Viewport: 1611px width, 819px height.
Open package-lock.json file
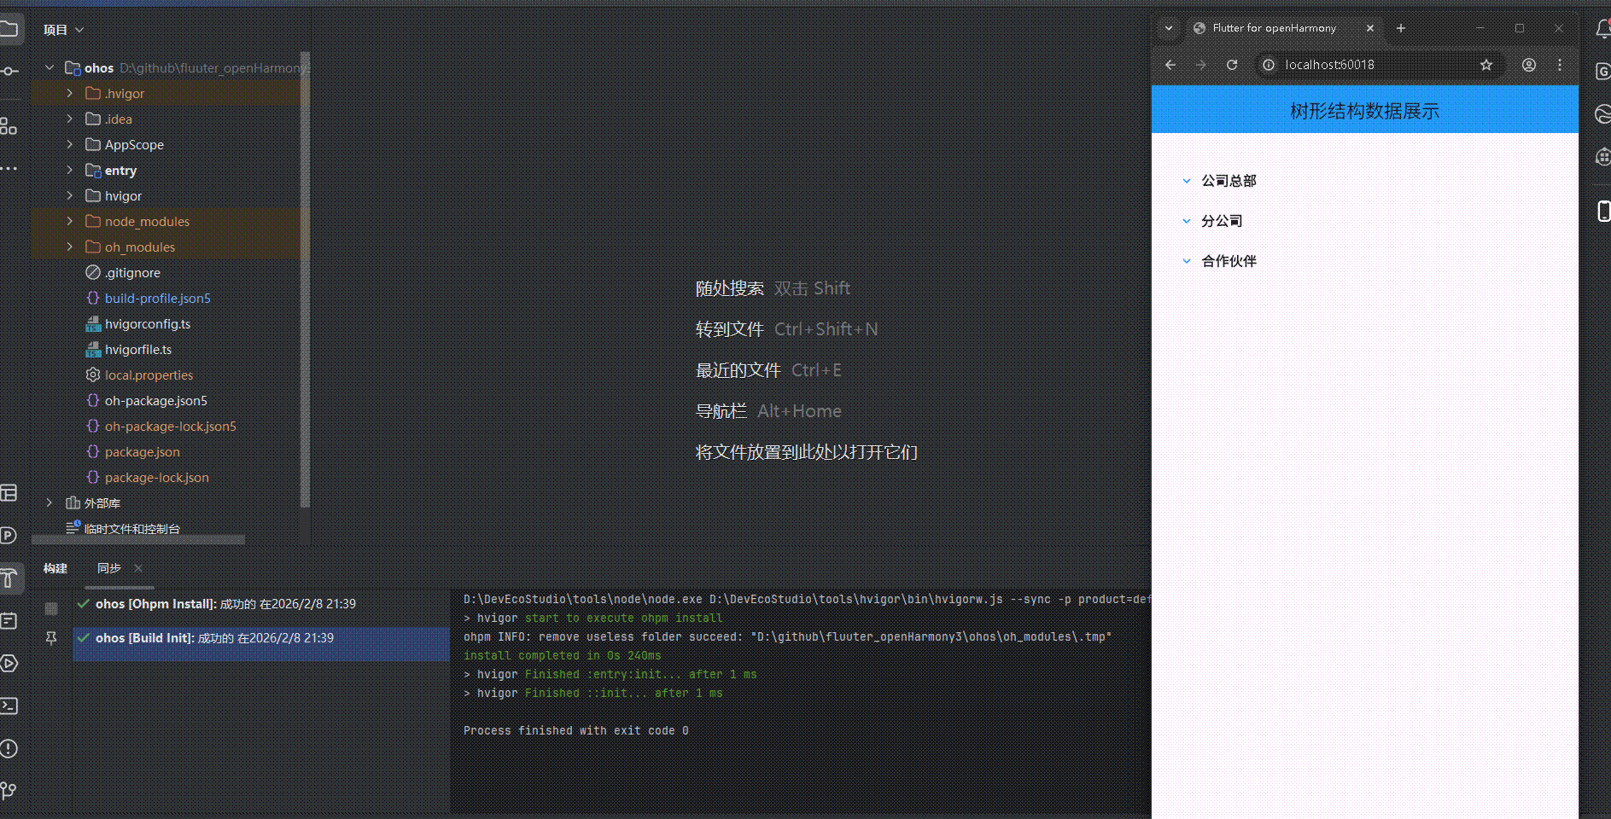pos(156,477)
